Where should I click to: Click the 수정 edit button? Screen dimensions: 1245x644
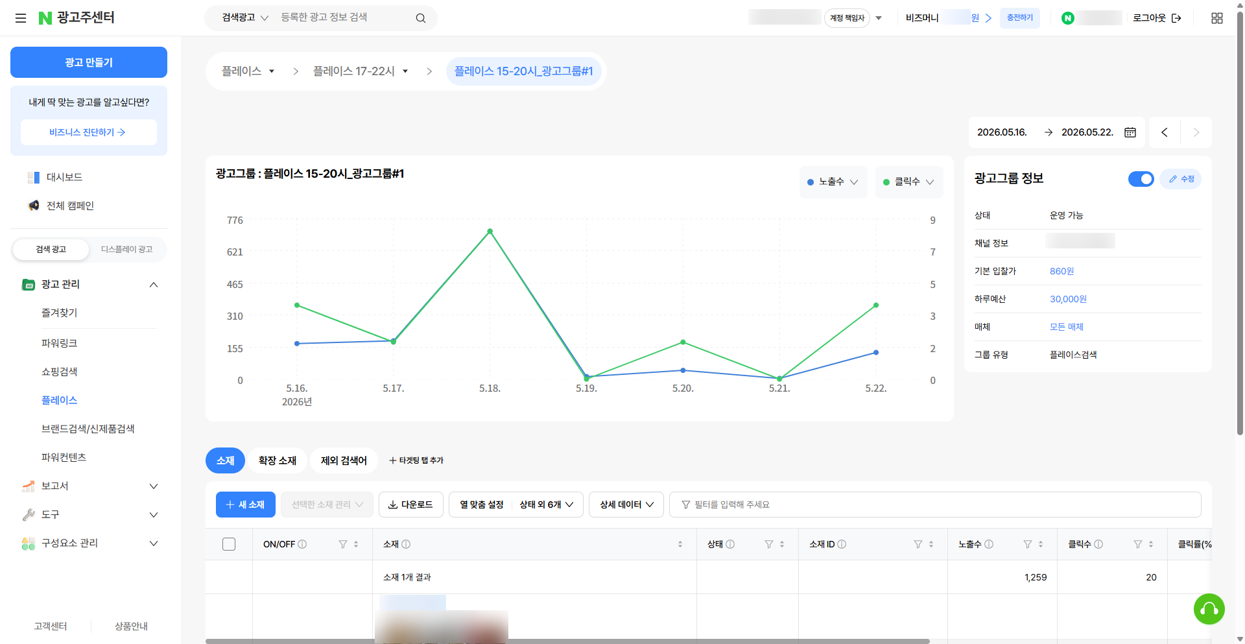click(1181, 179)
